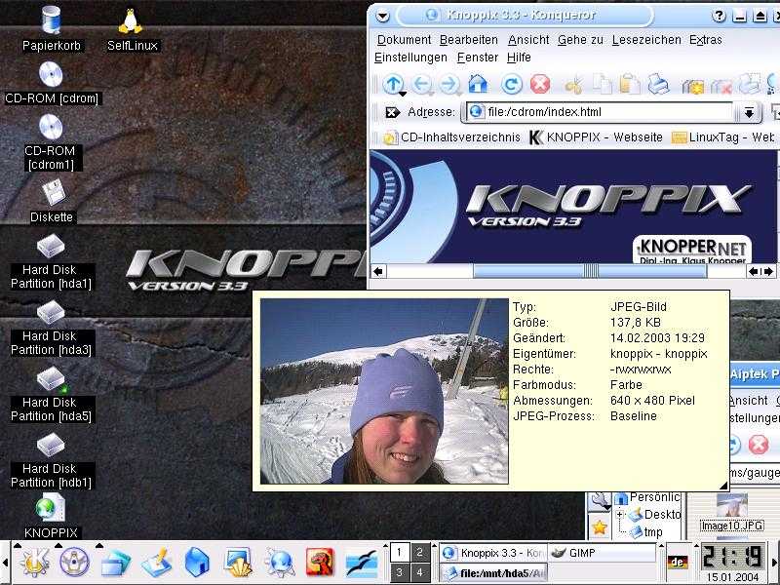This screenshot has width=780, height=585.
Task: Open the Konqueror window menu in titlebar
Action: (x=382, y=15)
